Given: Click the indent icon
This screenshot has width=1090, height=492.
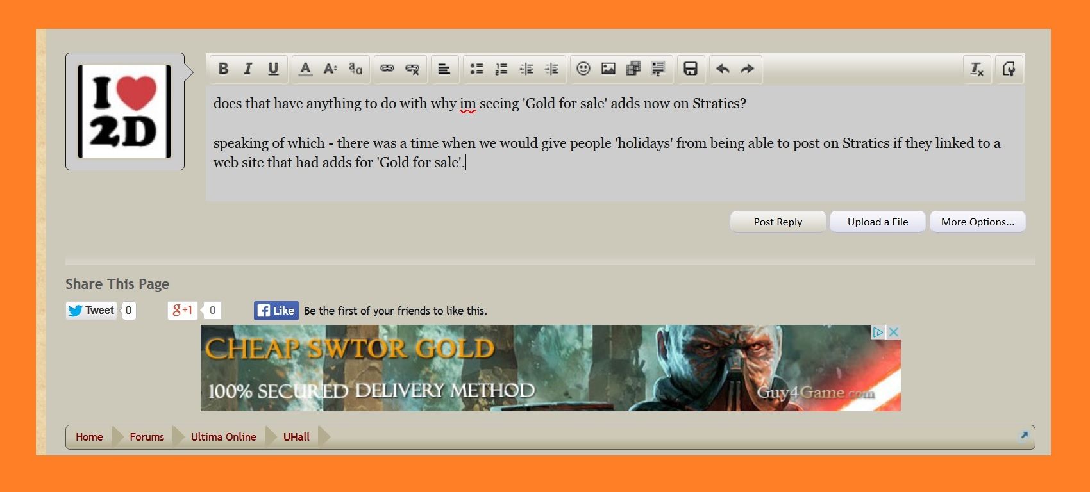Looking at the screenshot, I should coord(551,69).
